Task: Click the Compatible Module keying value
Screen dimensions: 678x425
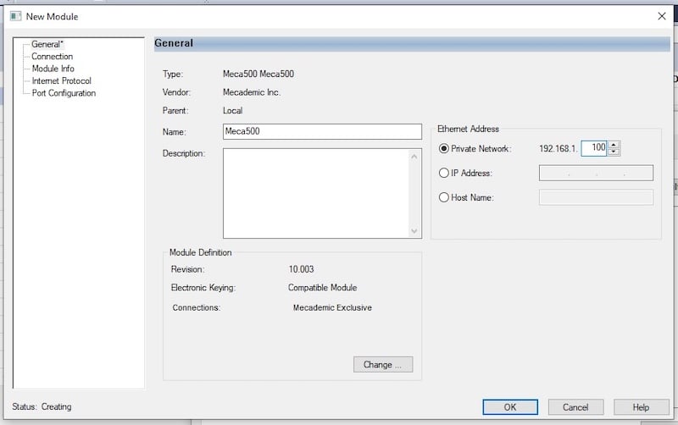Action: (322, 288)
